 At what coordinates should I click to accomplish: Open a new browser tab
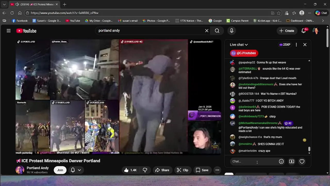coord(64,4)
